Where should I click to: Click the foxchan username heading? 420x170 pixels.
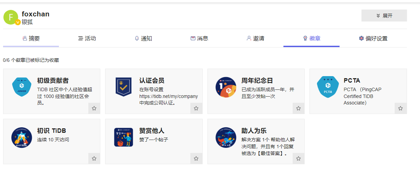point(36,14)
